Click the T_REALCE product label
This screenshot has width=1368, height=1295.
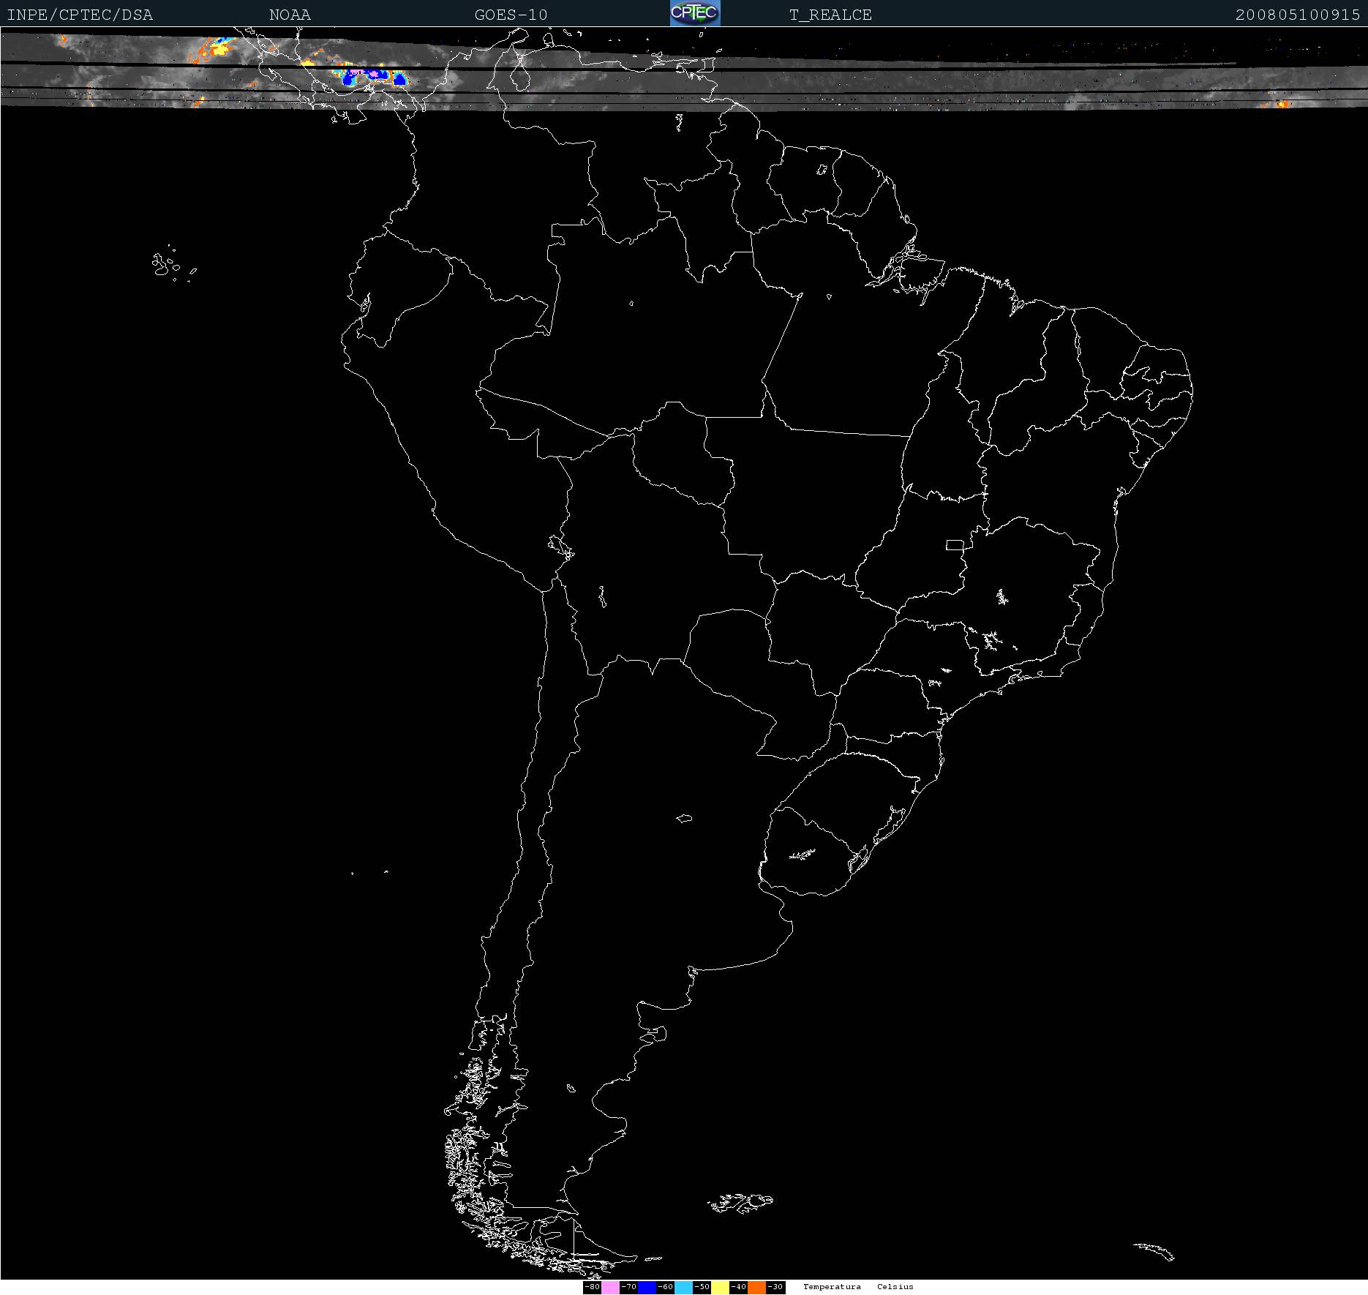tap(830, 15)
